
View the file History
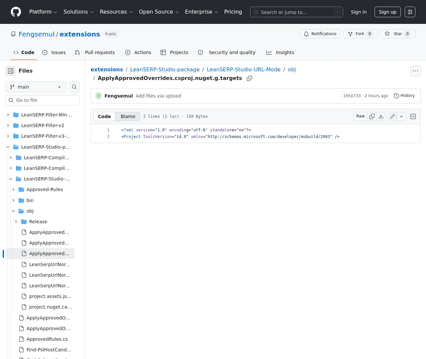tap(404, 96)
